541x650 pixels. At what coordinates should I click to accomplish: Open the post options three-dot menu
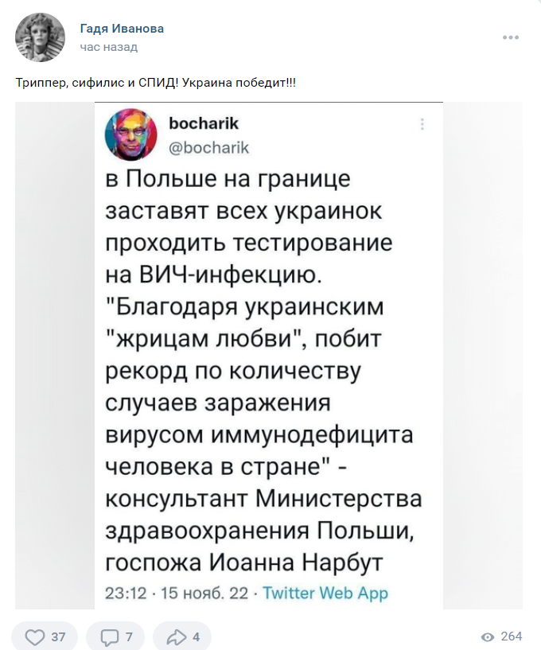tap(511, 37)
